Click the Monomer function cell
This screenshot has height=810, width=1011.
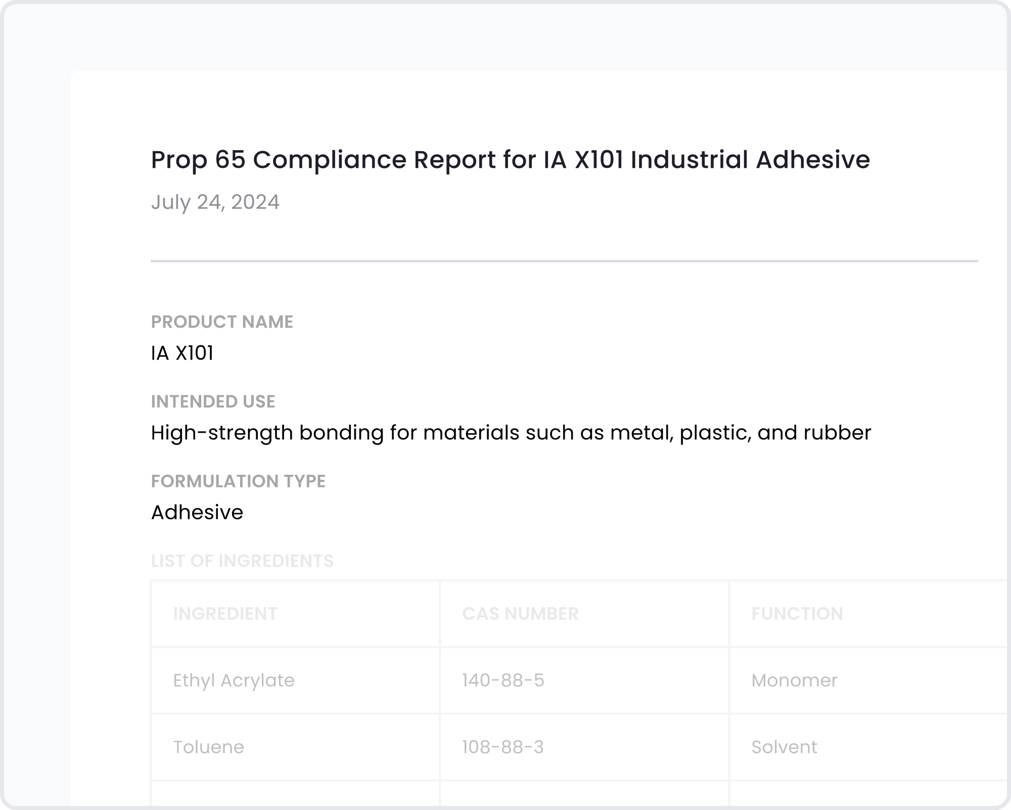(x=794, y=681)
